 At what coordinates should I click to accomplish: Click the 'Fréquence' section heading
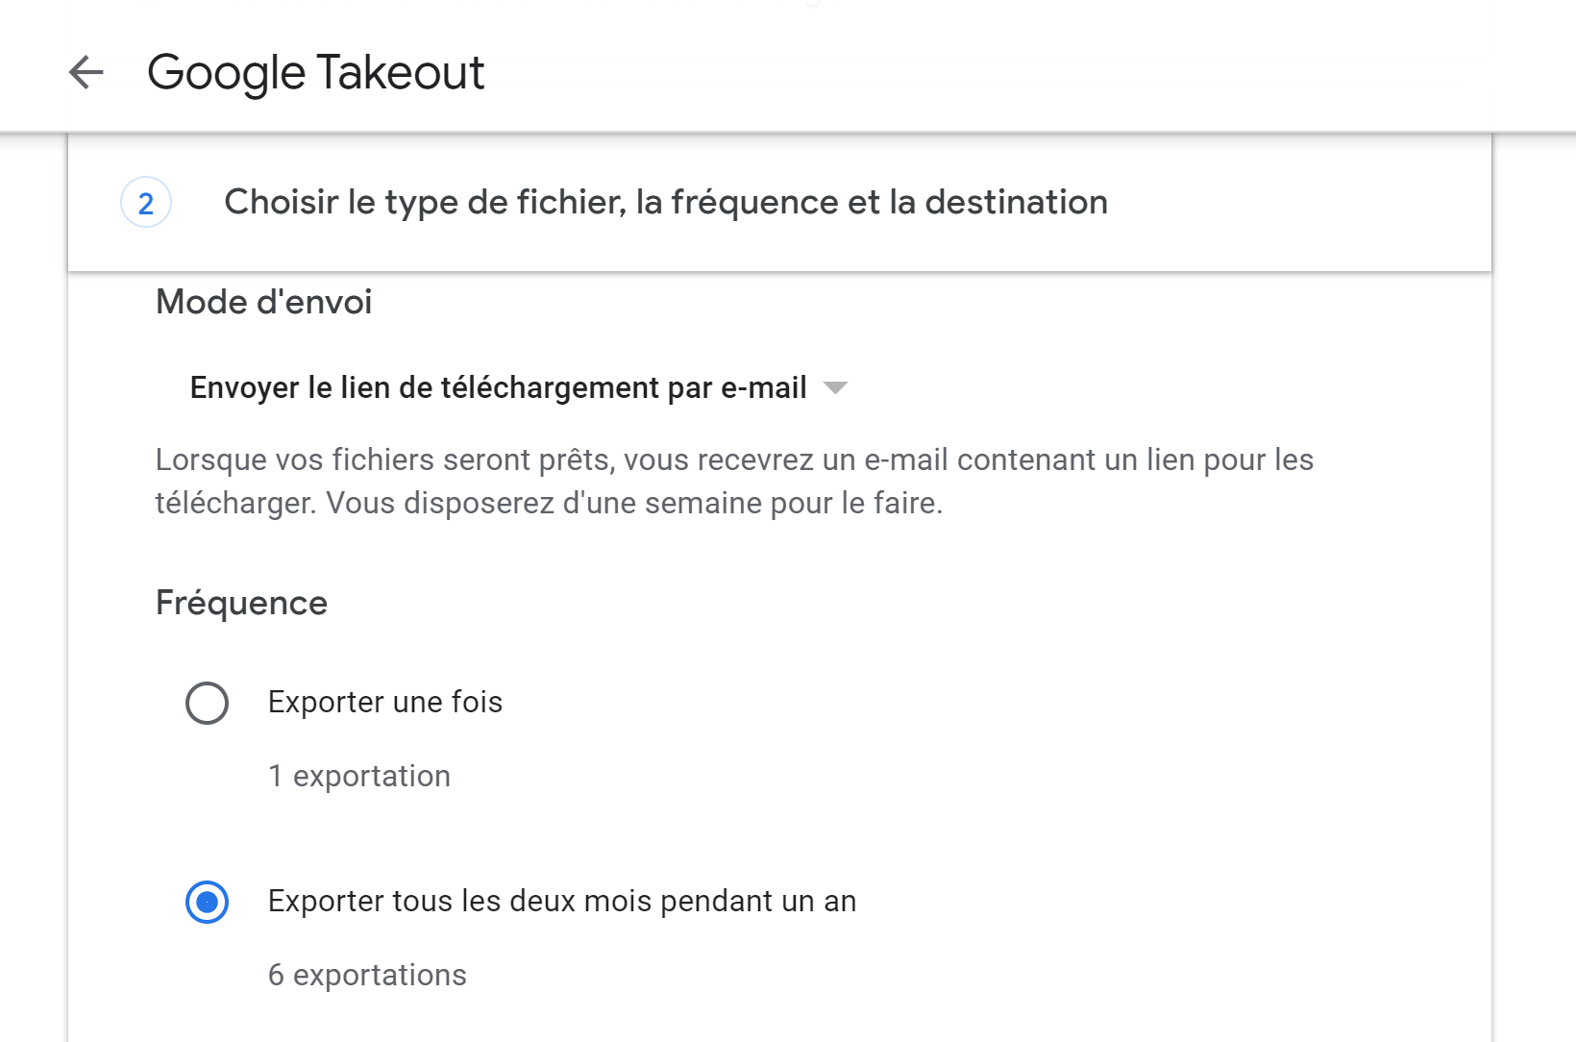pyautogui.click(x=241, y=603)
